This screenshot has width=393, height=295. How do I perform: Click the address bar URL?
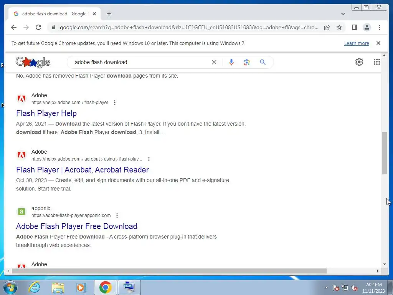[189, 27]
